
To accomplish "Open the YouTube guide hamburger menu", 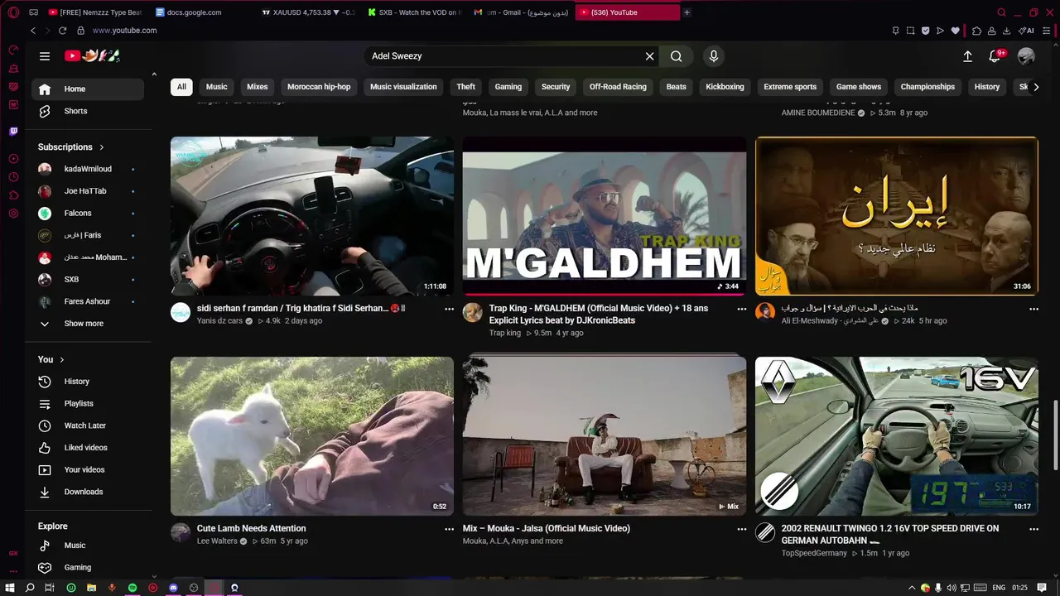I will coord(45,56).
